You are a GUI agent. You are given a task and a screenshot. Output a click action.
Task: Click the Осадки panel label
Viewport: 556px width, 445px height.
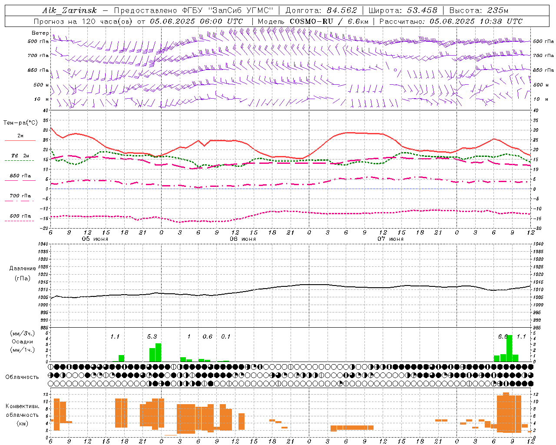coord(23,342)
